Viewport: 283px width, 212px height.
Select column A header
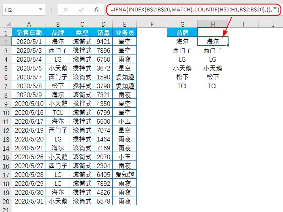(x=29, y=24)
